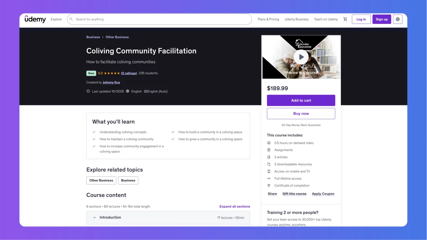
Task: Click the course preview thumbnail image
Action: coord(301,57)
